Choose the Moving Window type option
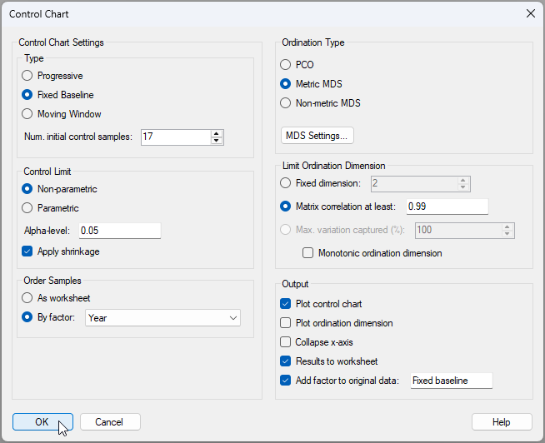Screen dimensions: 545x443 coord(27,114)
